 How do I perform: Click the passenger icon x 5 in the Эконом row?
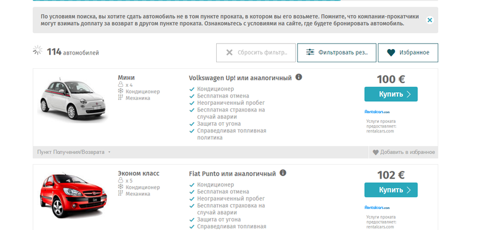[120, 180]
